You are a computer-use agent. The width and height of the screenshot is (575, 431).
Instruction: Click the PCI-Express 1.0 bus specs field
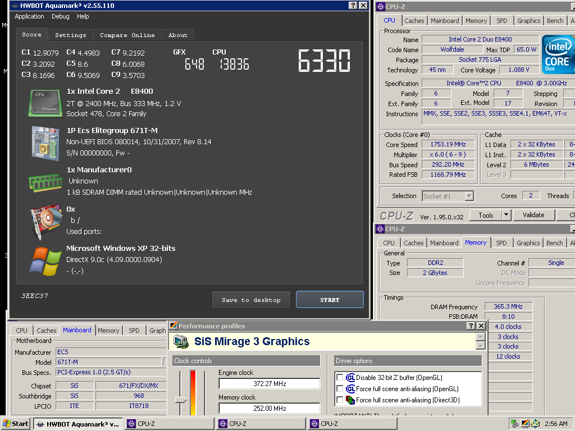point(111,372)
